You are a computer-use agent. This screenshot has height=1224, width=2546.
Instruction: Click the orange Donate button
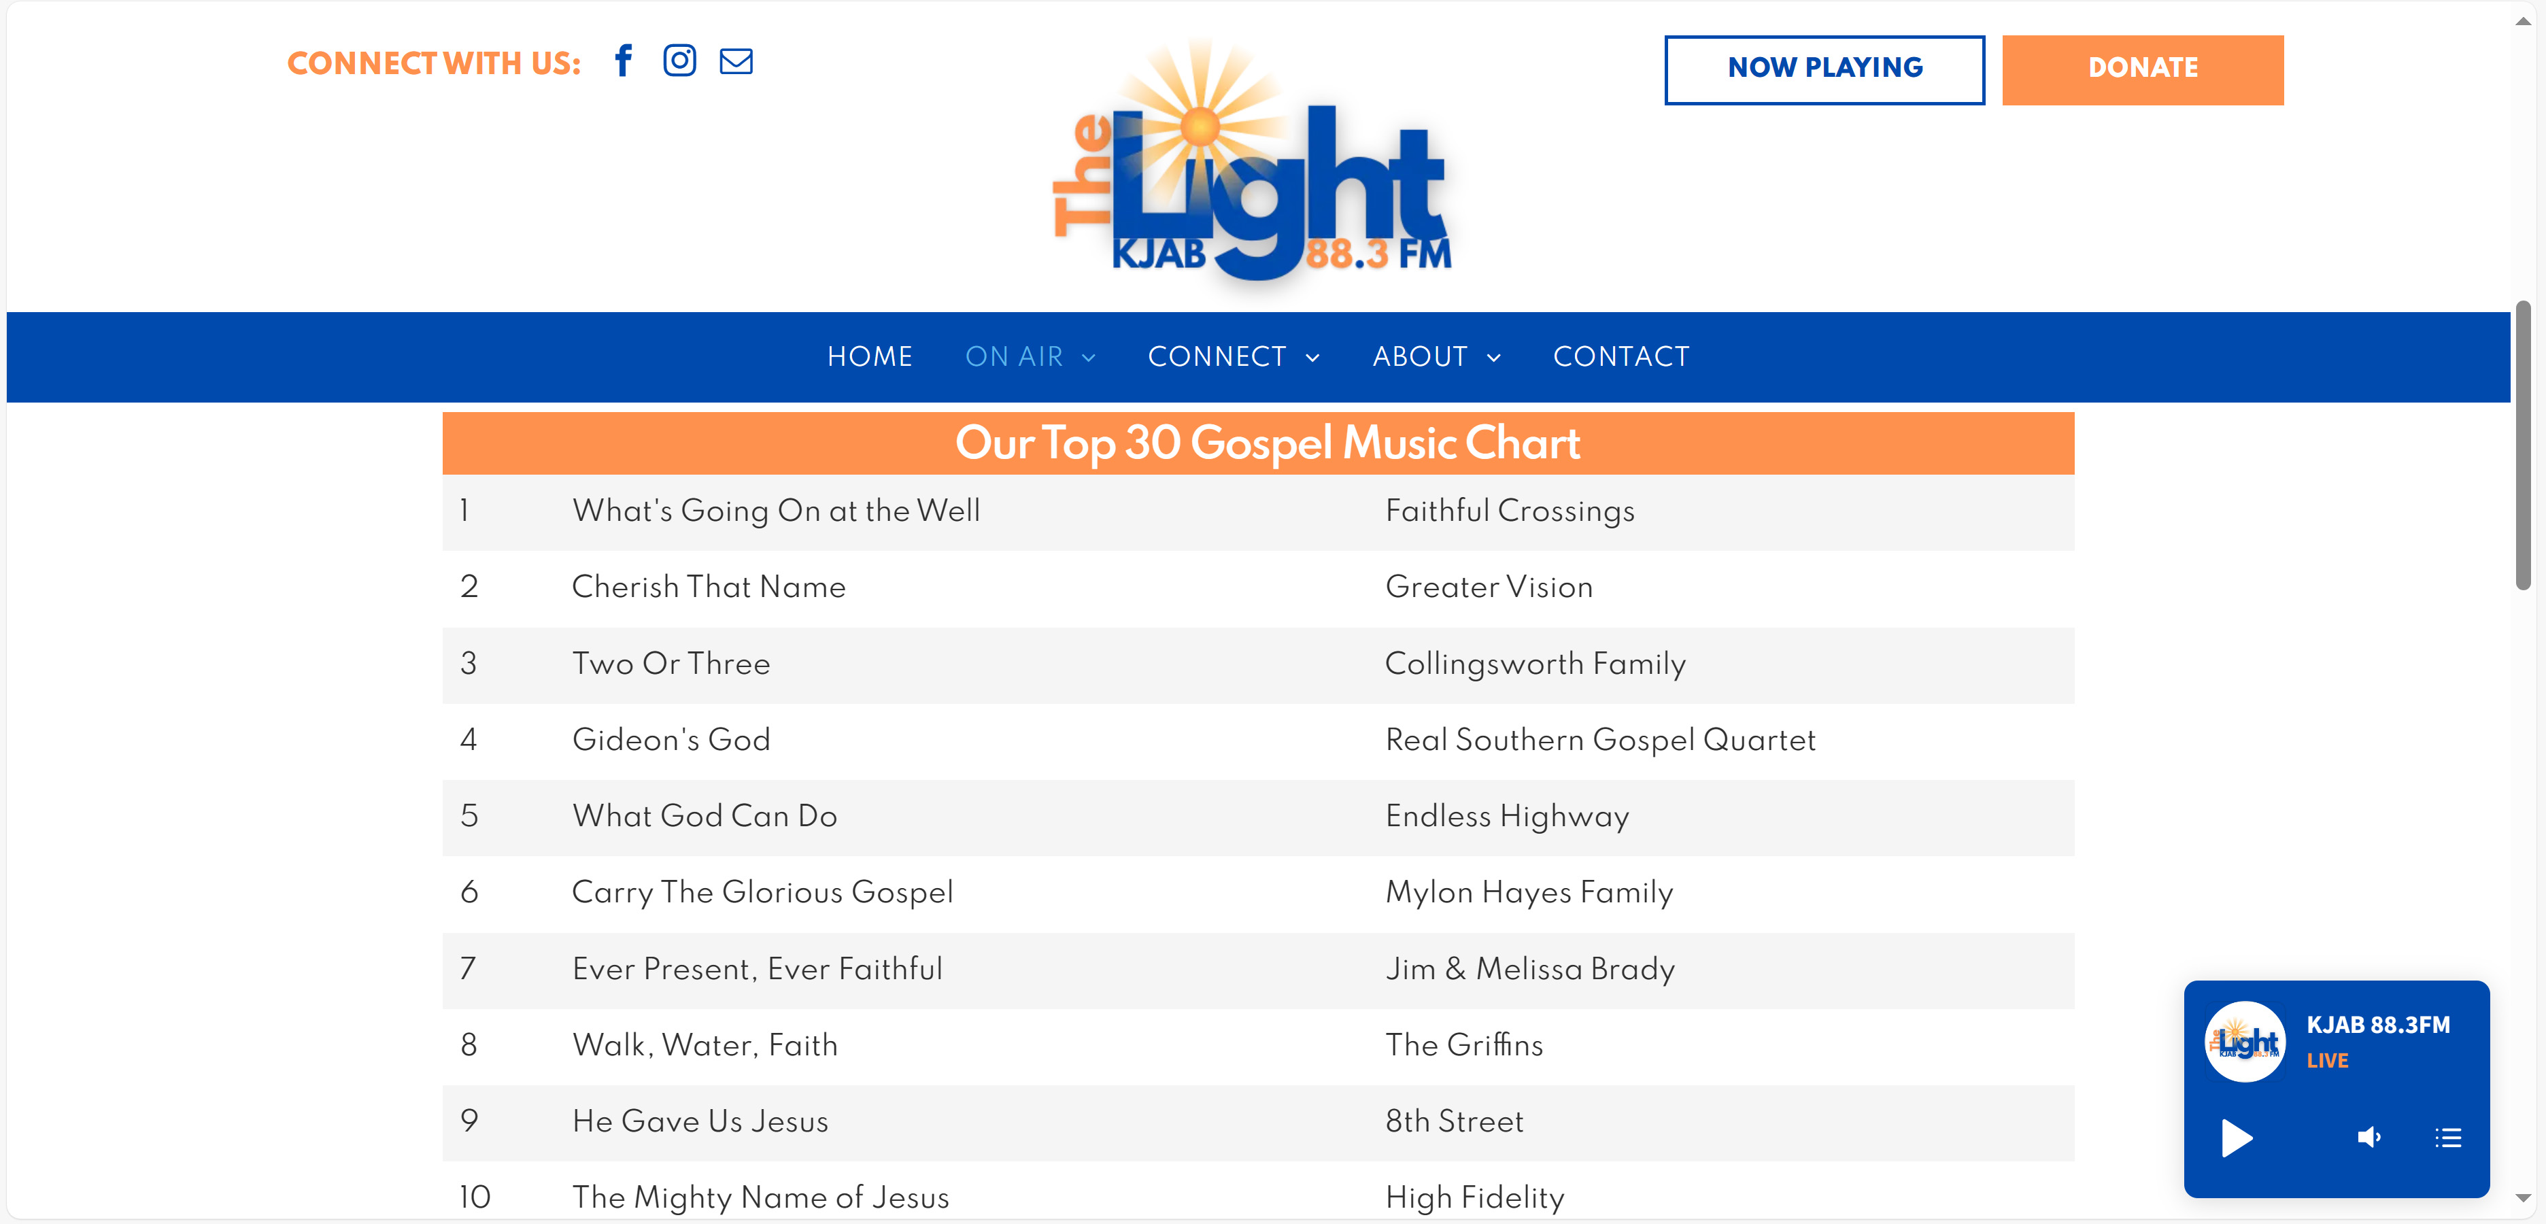(x=2142, y=69)
